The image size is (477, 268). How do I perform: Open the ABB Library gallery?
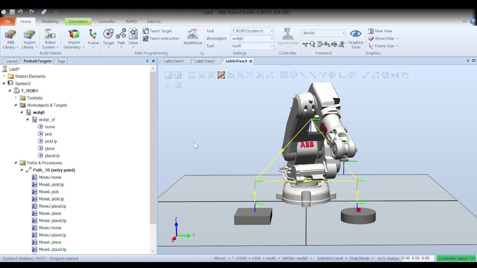[x=10, y=39]
